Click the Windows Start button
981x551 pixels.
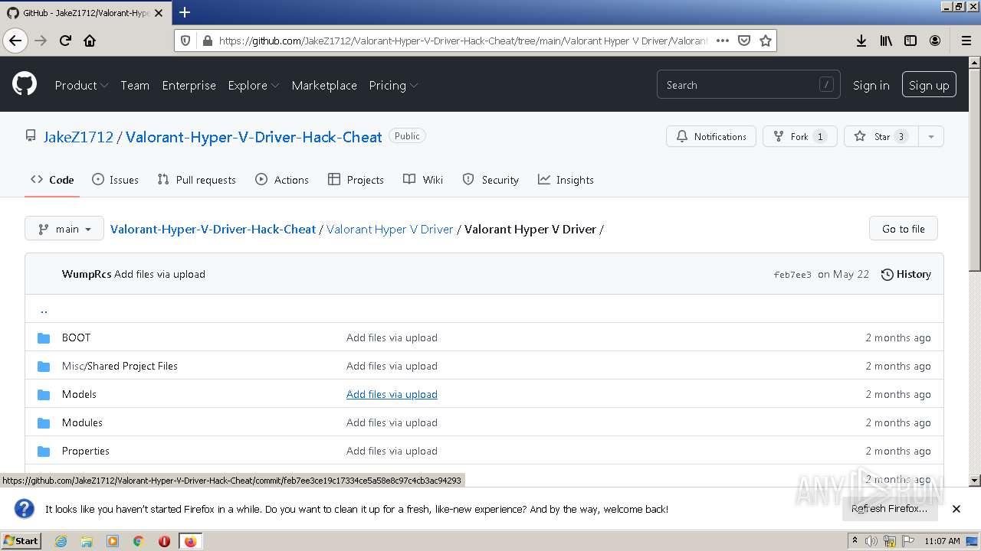pyautogui.click(x=21, y=541)
